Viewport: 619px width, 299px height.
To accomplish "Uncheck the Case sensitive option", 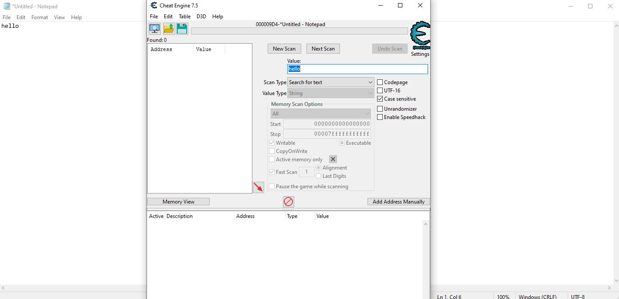I will [380, 99].
